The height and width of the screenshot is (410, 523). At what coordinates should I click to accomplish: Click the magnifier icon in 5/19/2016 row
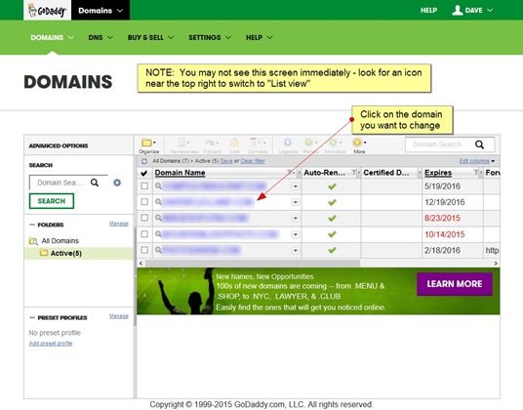tap(158, 186)
